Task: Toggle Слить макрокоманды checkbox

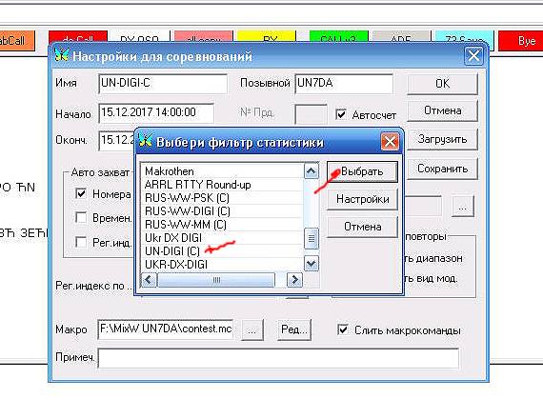Action: click(343, 329)
